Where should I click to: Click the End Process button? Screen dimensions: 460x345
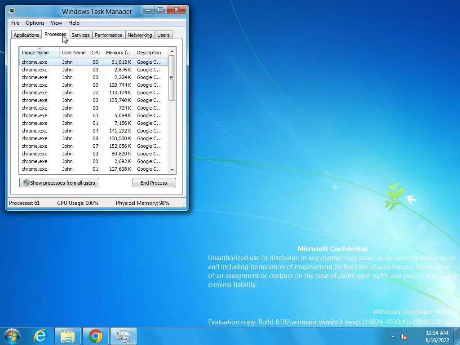tap(154, 183)
